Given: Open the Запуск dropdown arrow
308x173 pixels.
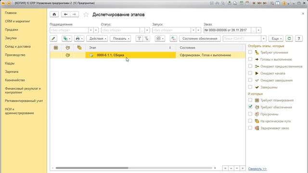Looking at the screenshot, I should pyautogui.click(x=193, y=30).
